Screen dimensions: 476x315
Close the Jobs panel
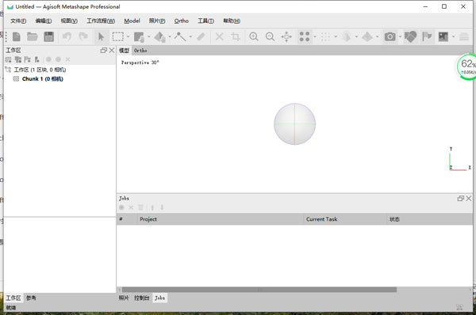[x=469, y=199]
